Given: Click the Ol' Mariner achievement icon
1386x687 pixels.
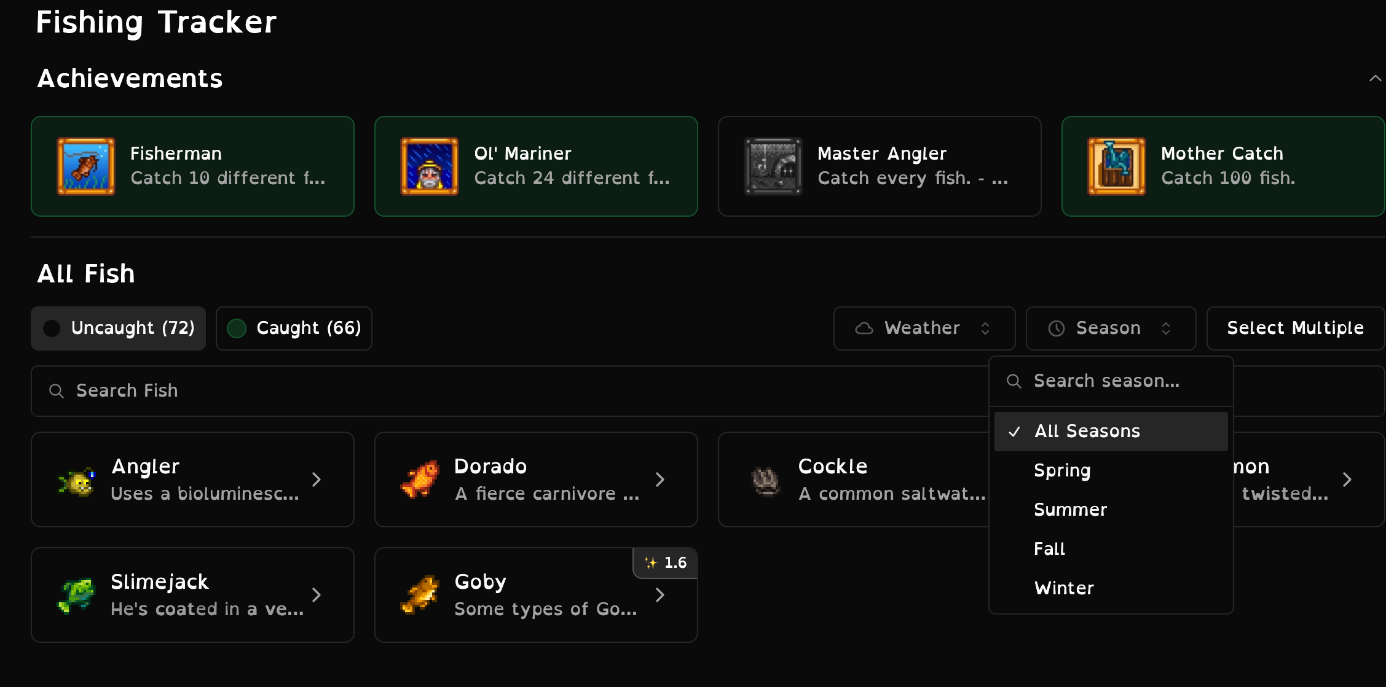Looking at the screenshot, I should pos(430,166).
